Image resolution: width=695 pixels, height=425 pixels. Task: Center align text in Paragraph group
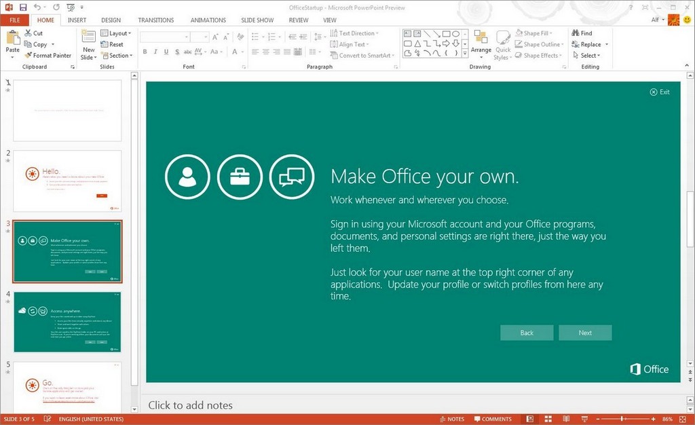265,52
